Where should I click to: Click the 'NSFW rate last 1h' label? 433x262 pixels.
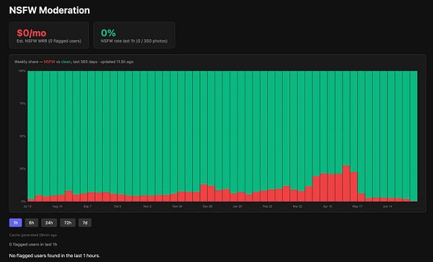[134, 41]
